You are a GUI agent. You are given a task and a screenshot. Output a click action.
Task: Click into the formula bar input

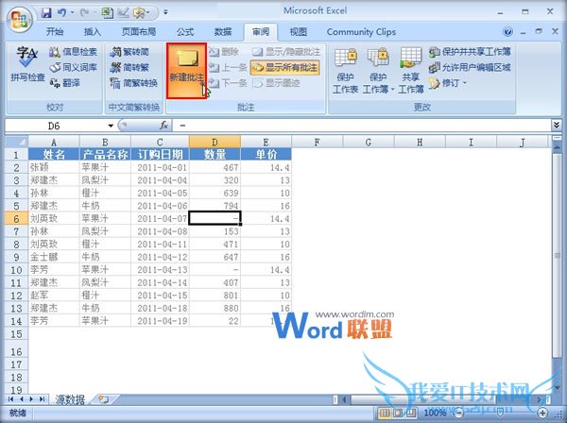point(362,126)
